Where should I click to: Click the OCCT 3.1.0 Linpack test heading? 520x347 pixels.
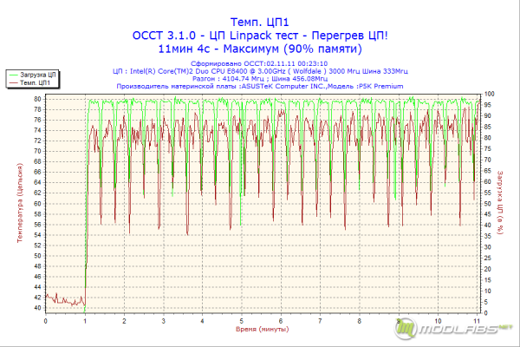pos(260,36)
